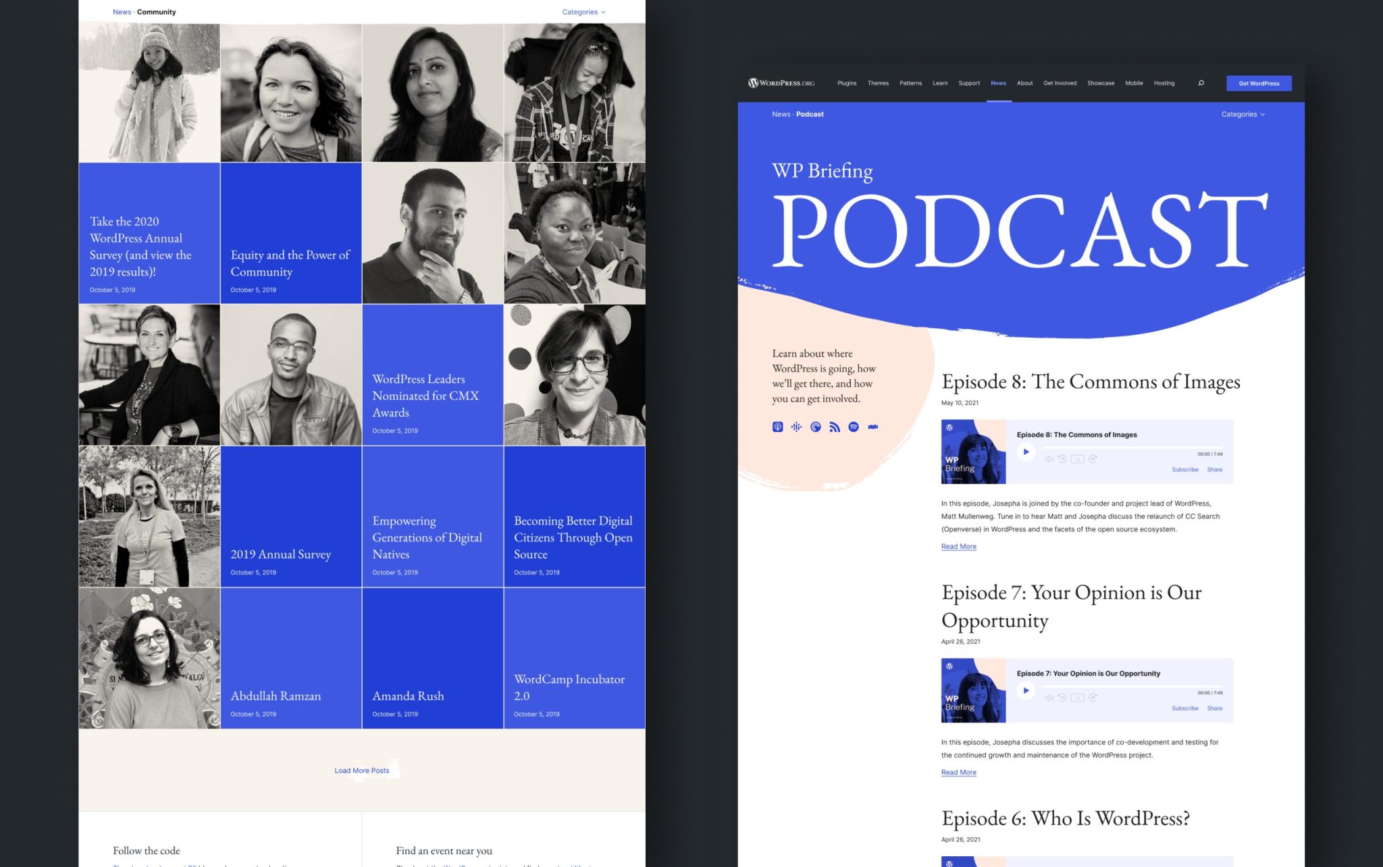Click the Apple Podcasts icon
Image resolution: width=1383 pixels, height=867 pixels.
click(x=777, y=427)
